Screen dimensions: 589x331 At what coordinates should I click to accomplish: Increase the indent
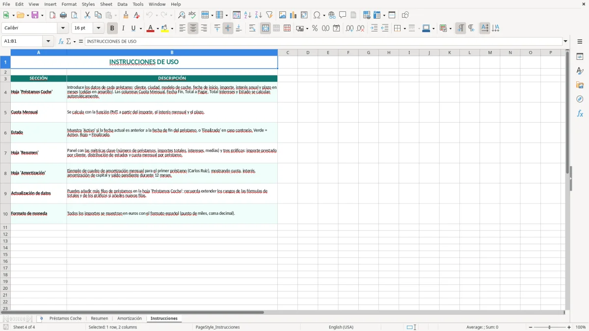(x=374, y=28)
